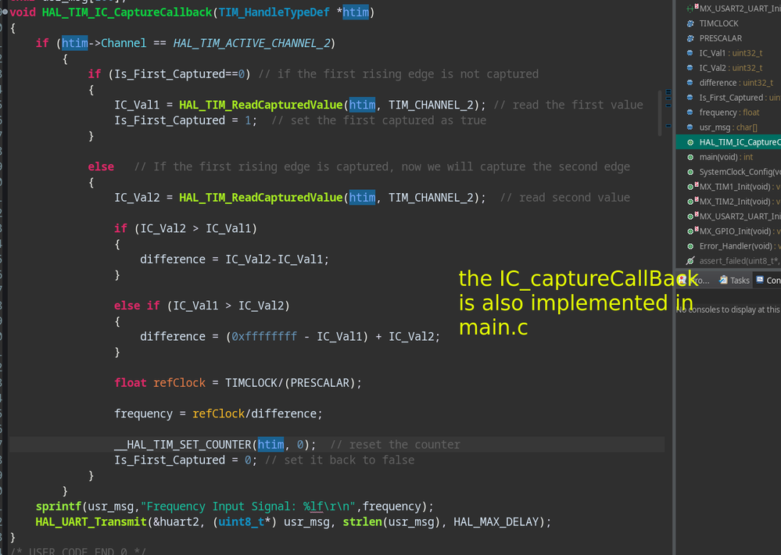The width and height of the screenshot is (781, 555).
Task: Click strlen call in UART transmit line
Action: click(x=362, y=522)
